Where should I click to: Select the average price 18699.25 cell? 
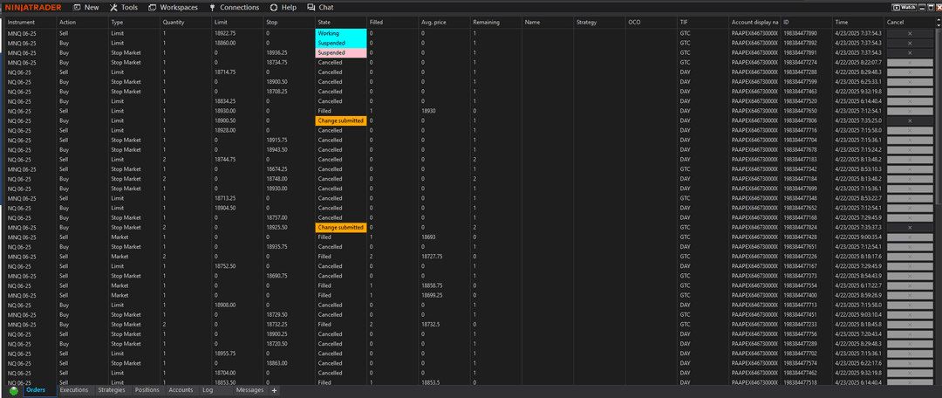pos(444,295)
